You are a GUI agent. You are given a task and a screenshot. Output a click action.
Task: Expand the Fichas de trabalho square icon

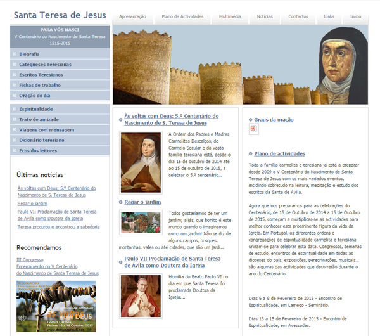tap(15, 85)
